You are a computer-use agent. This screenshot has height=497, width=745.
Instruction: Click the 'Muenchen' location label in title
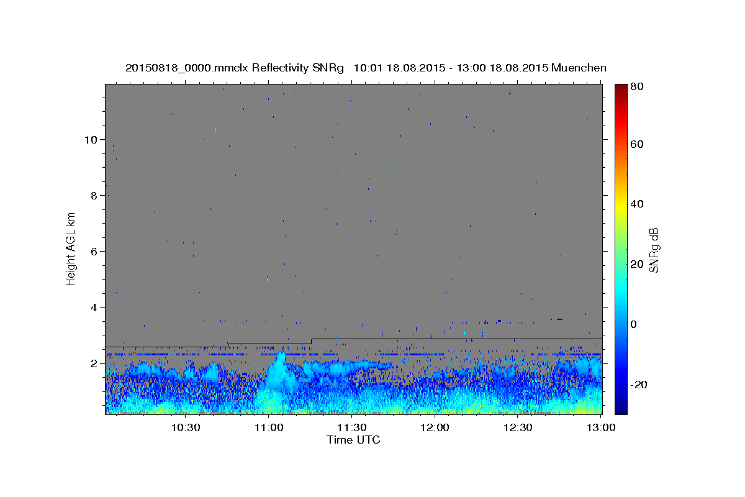pyautogui.click(x=579, y=68)
